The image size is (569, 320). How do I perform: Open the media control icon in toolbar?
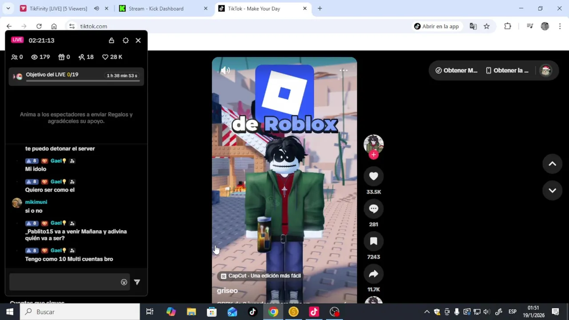pyautogui.click(x=530, y=26)
